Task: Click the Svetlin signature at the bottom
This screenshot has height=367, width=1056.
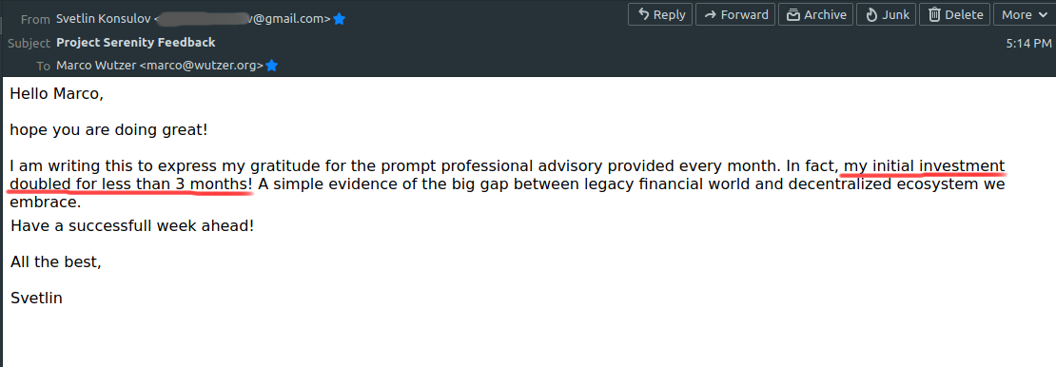Action: tap(36, 298)
